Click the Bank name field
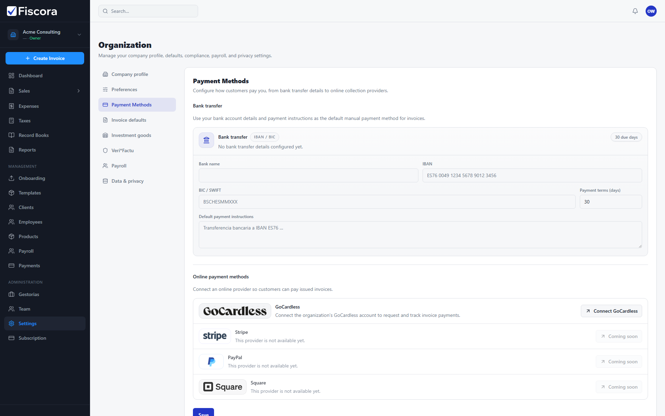This screenshot has height=416, width=665. click(x=308, y=175)
